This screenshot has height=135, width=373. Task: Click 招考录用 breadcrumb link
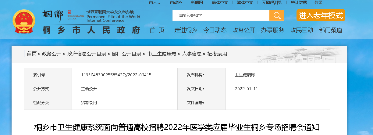[x=217, y=54]
